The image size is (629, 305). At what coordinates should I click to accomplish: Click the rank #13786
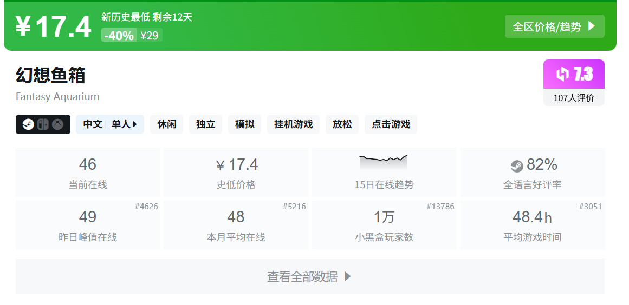point(440,207)
